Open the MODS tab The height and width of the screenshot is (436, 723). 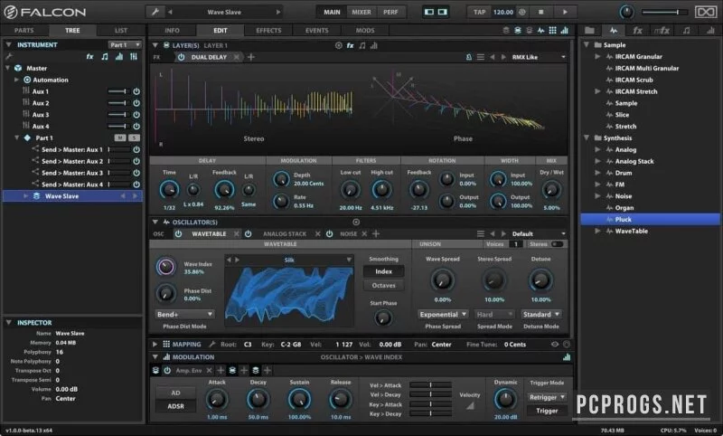point(365,31)
